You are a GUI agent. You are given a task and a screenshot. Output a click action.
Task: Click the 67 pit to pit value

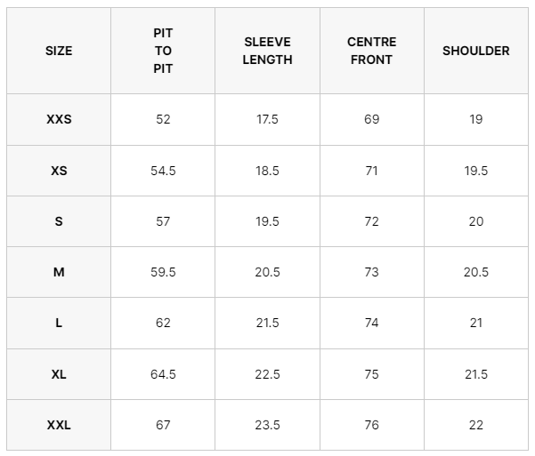[163, 425]
